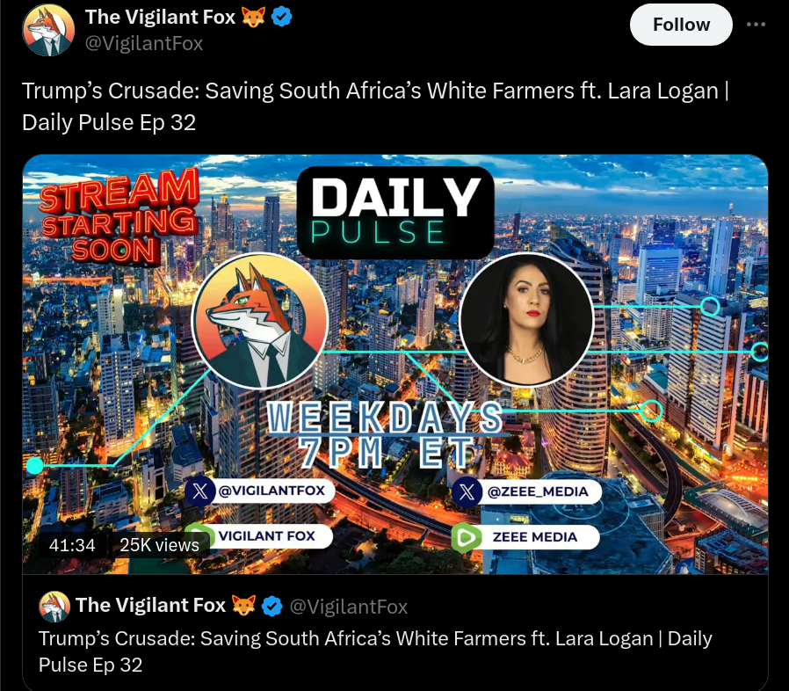Image resolution: width=789 pixels, height=691 pixels.
Task: Click the X icon beside @VIGILANTFOX
Action: pyautogui.click(x=199, y=491)
